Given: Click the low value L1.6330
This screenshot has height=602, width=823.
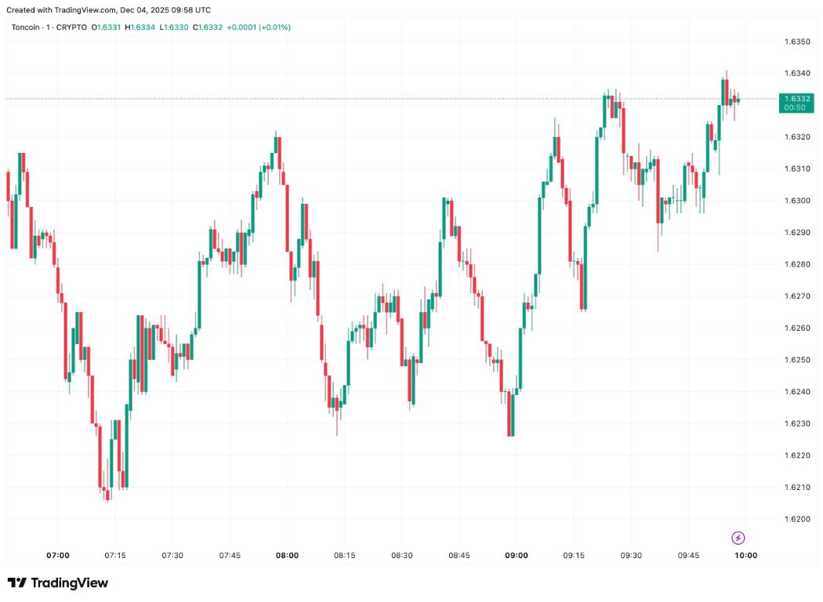Looking at the screenshot, I should 173,27.
